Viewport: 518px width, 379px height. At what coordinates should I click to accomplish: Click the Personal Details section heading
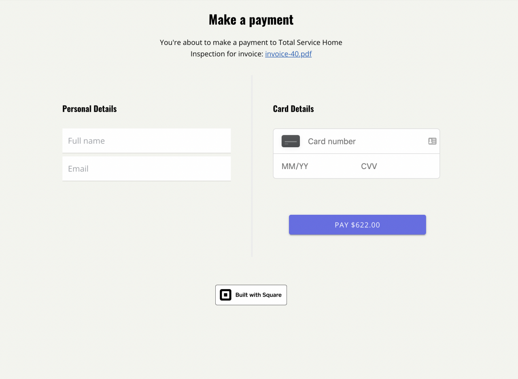point(89,109)
